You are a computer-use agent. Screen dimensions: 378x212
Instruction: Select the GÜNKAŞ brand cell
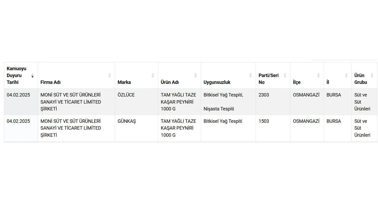136,128
